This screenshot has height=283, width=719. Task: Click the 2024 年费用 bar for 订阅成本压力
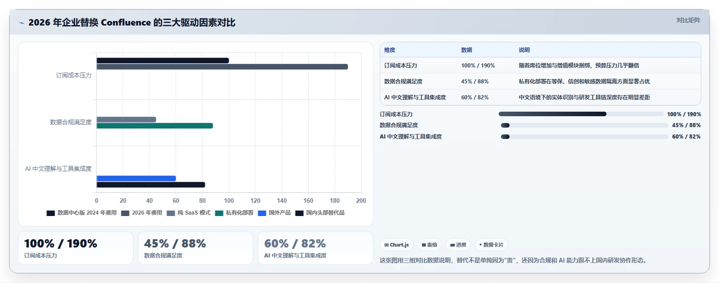163,61
